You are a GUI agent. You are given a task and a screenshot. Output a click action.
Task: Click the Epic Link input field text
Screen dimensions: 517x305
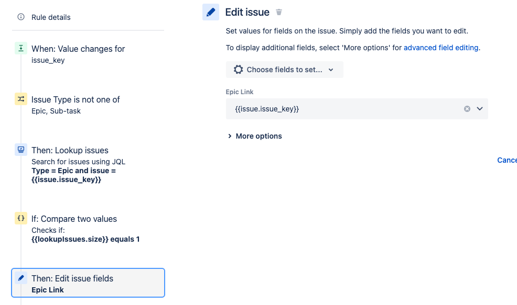(x=267, y=109)
